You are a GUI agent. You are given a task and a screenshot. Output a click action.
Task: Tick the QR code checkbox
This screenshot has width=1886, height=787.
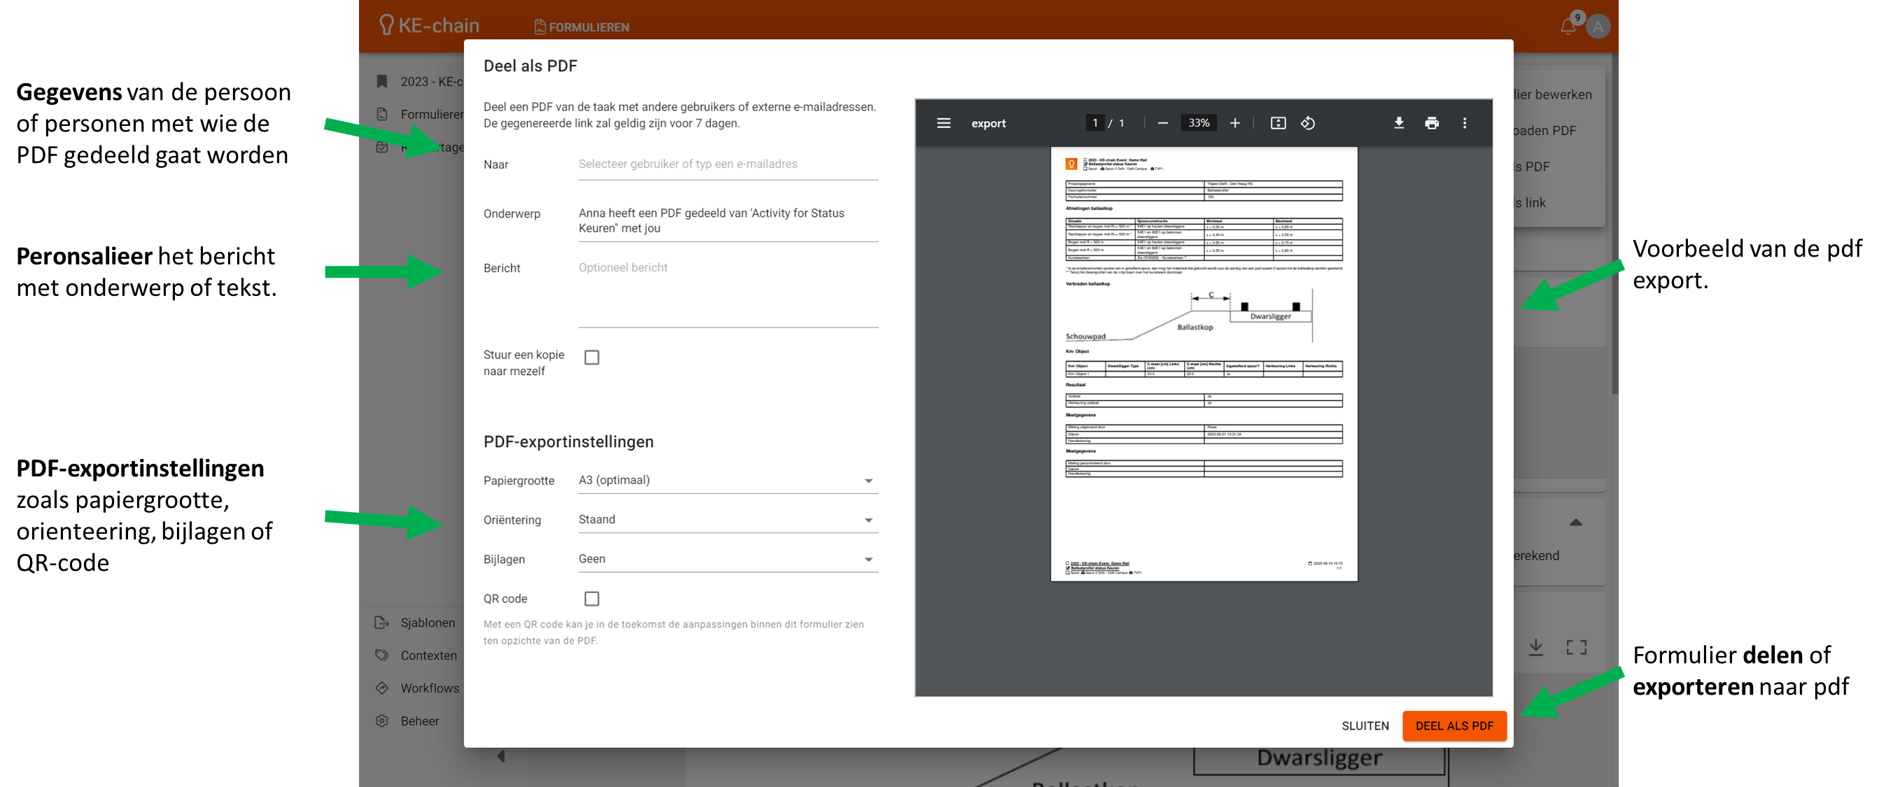pos(591,599)
